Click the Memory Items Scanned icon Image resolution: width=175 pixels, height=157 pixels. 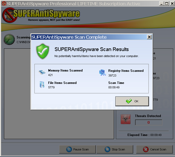42,72
